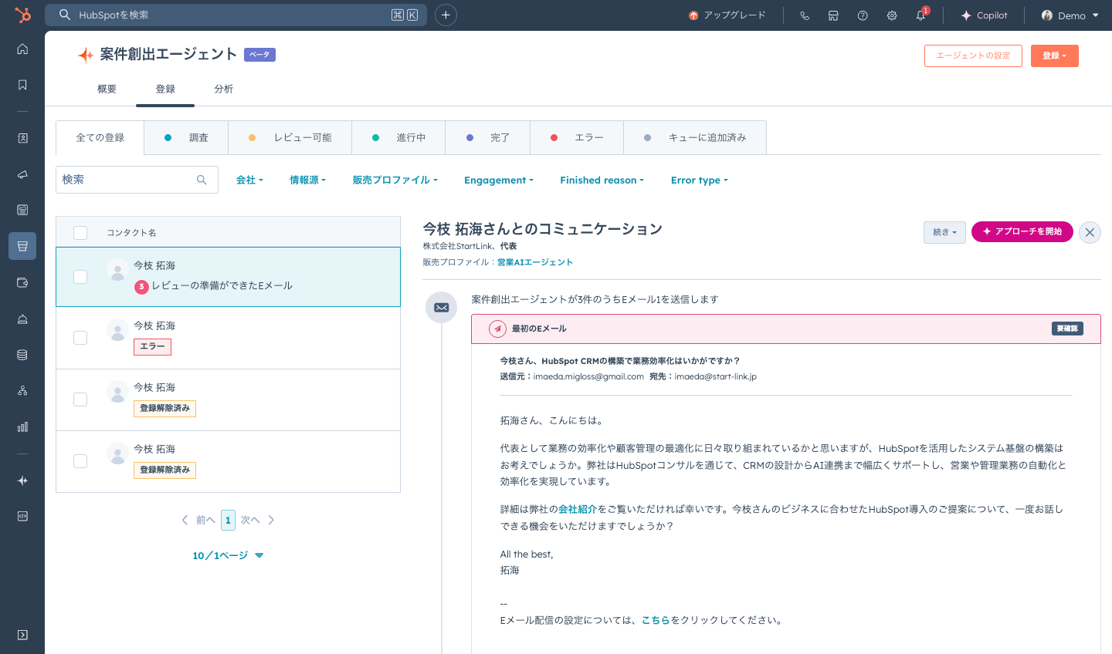Open the settings gear icon
This screenshot has width=1112, height=654.
[x=892, y=15]
